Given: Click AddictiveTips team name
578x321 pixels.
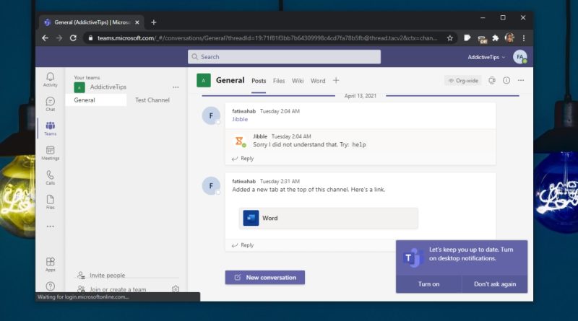Looking at the screenshot, I should coord(108,87).
